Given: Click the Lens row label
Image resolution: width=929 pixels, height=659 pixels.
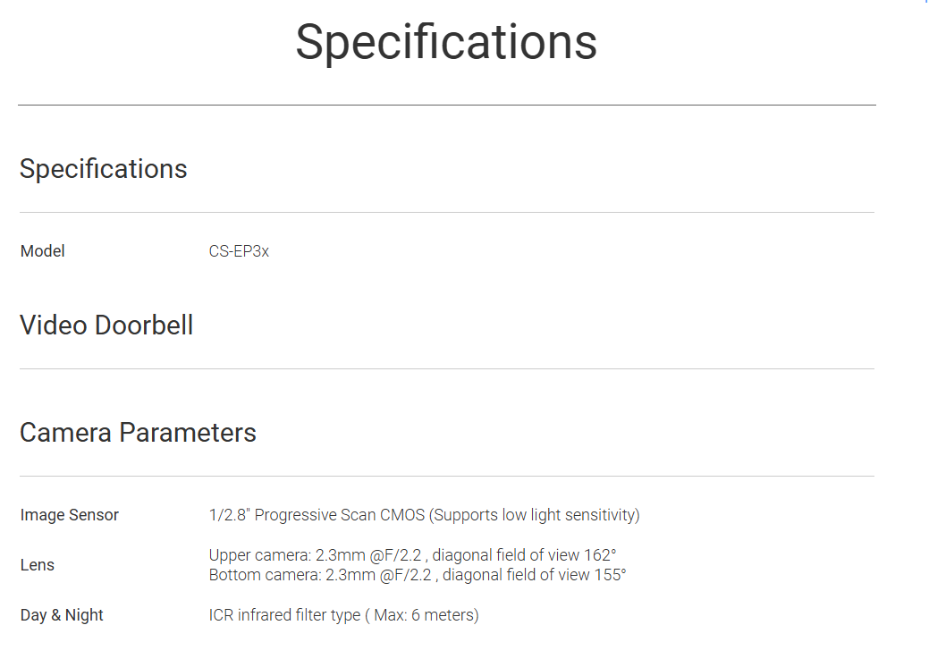Looking at the screenshot, I should [38, 565].
